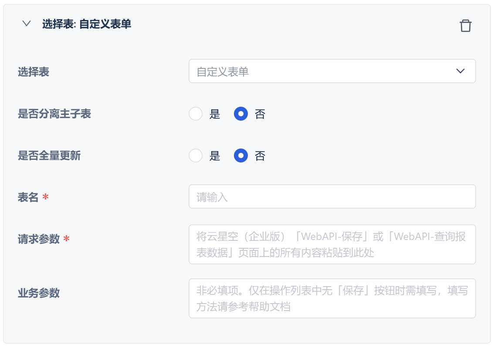This screenshot has height=348, width=494.
Task: Click the red asterisk beside 表名
Action: (x=46, y=197)
